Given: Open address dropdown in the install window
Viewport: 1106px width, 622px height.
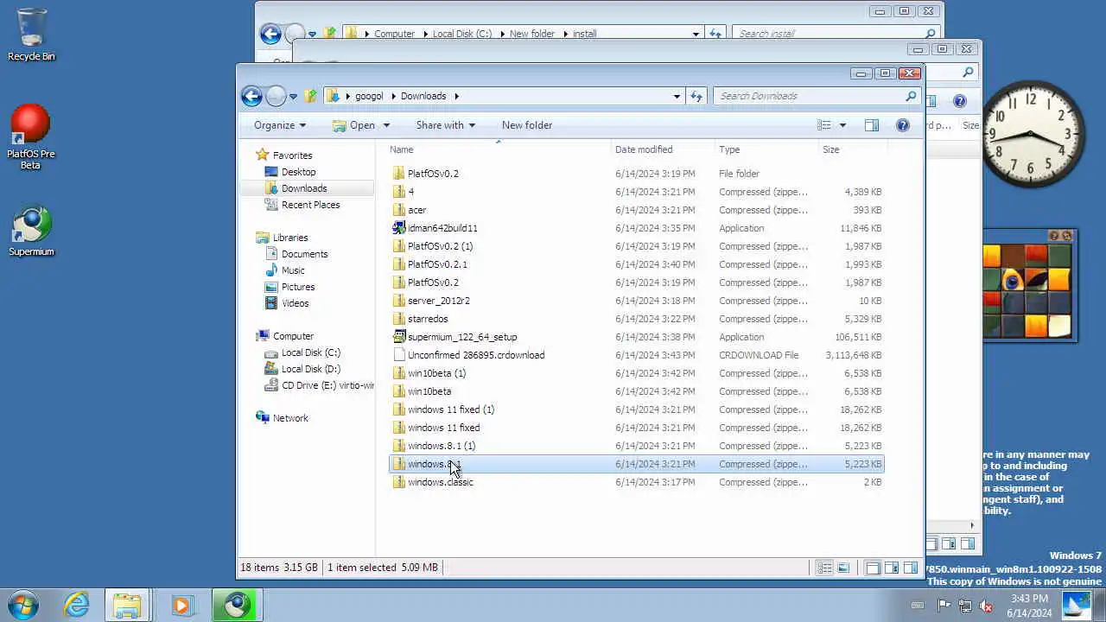Looking at the screenshot, I should point(696,34).
